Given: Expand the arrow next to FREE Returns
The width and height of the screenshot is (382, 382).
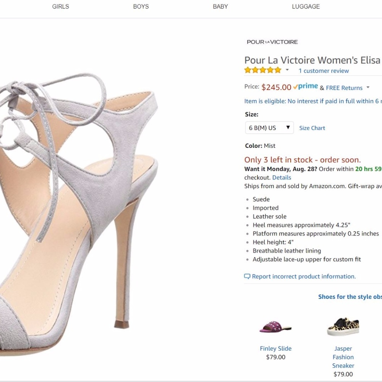Looking at the screenshot, I should pos(367,88).
